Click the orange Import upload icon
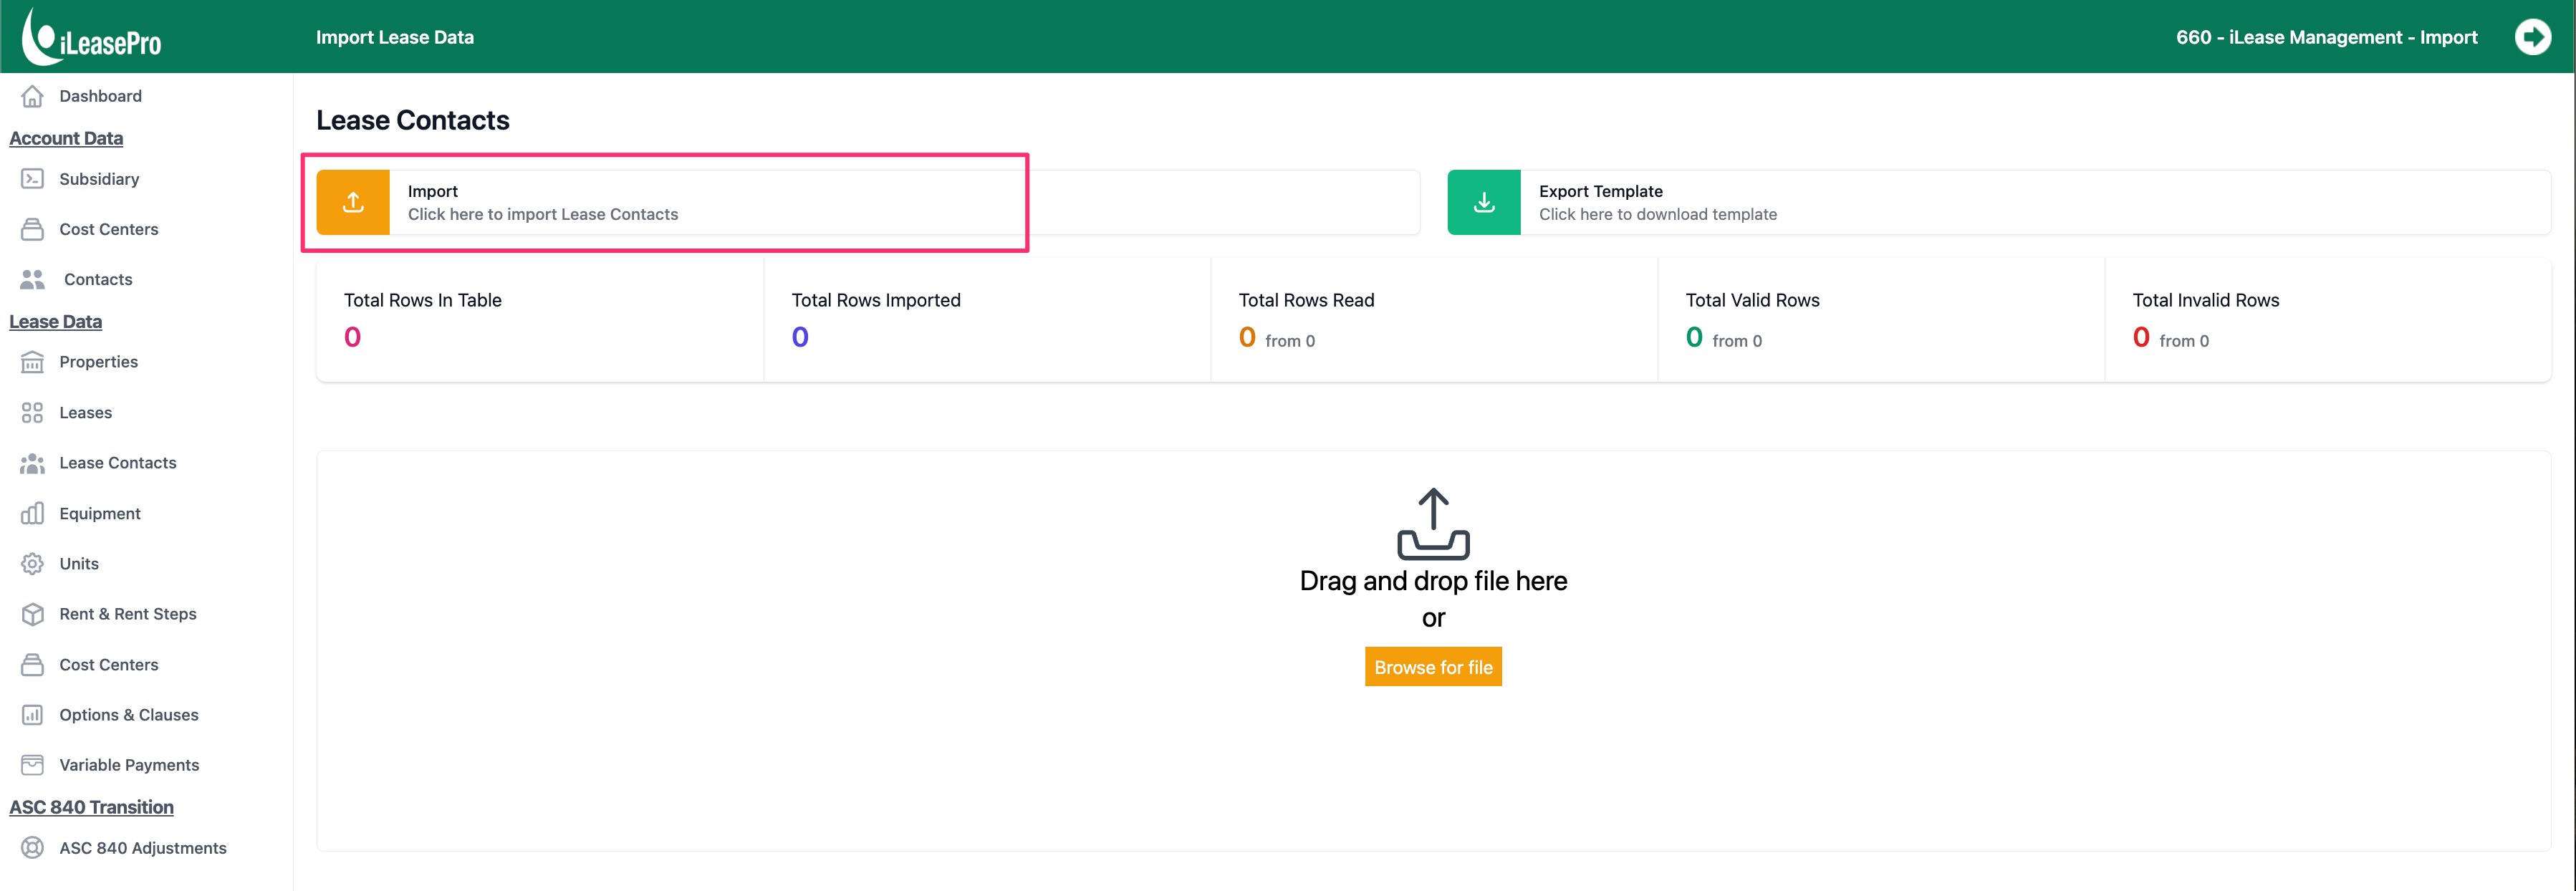 click(353, 202)
